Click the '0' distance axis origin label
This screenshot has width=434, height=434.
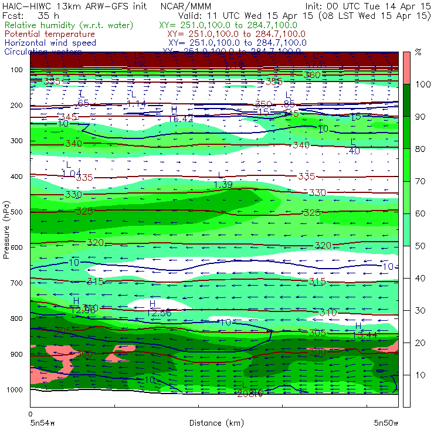(x=30, y=414)
